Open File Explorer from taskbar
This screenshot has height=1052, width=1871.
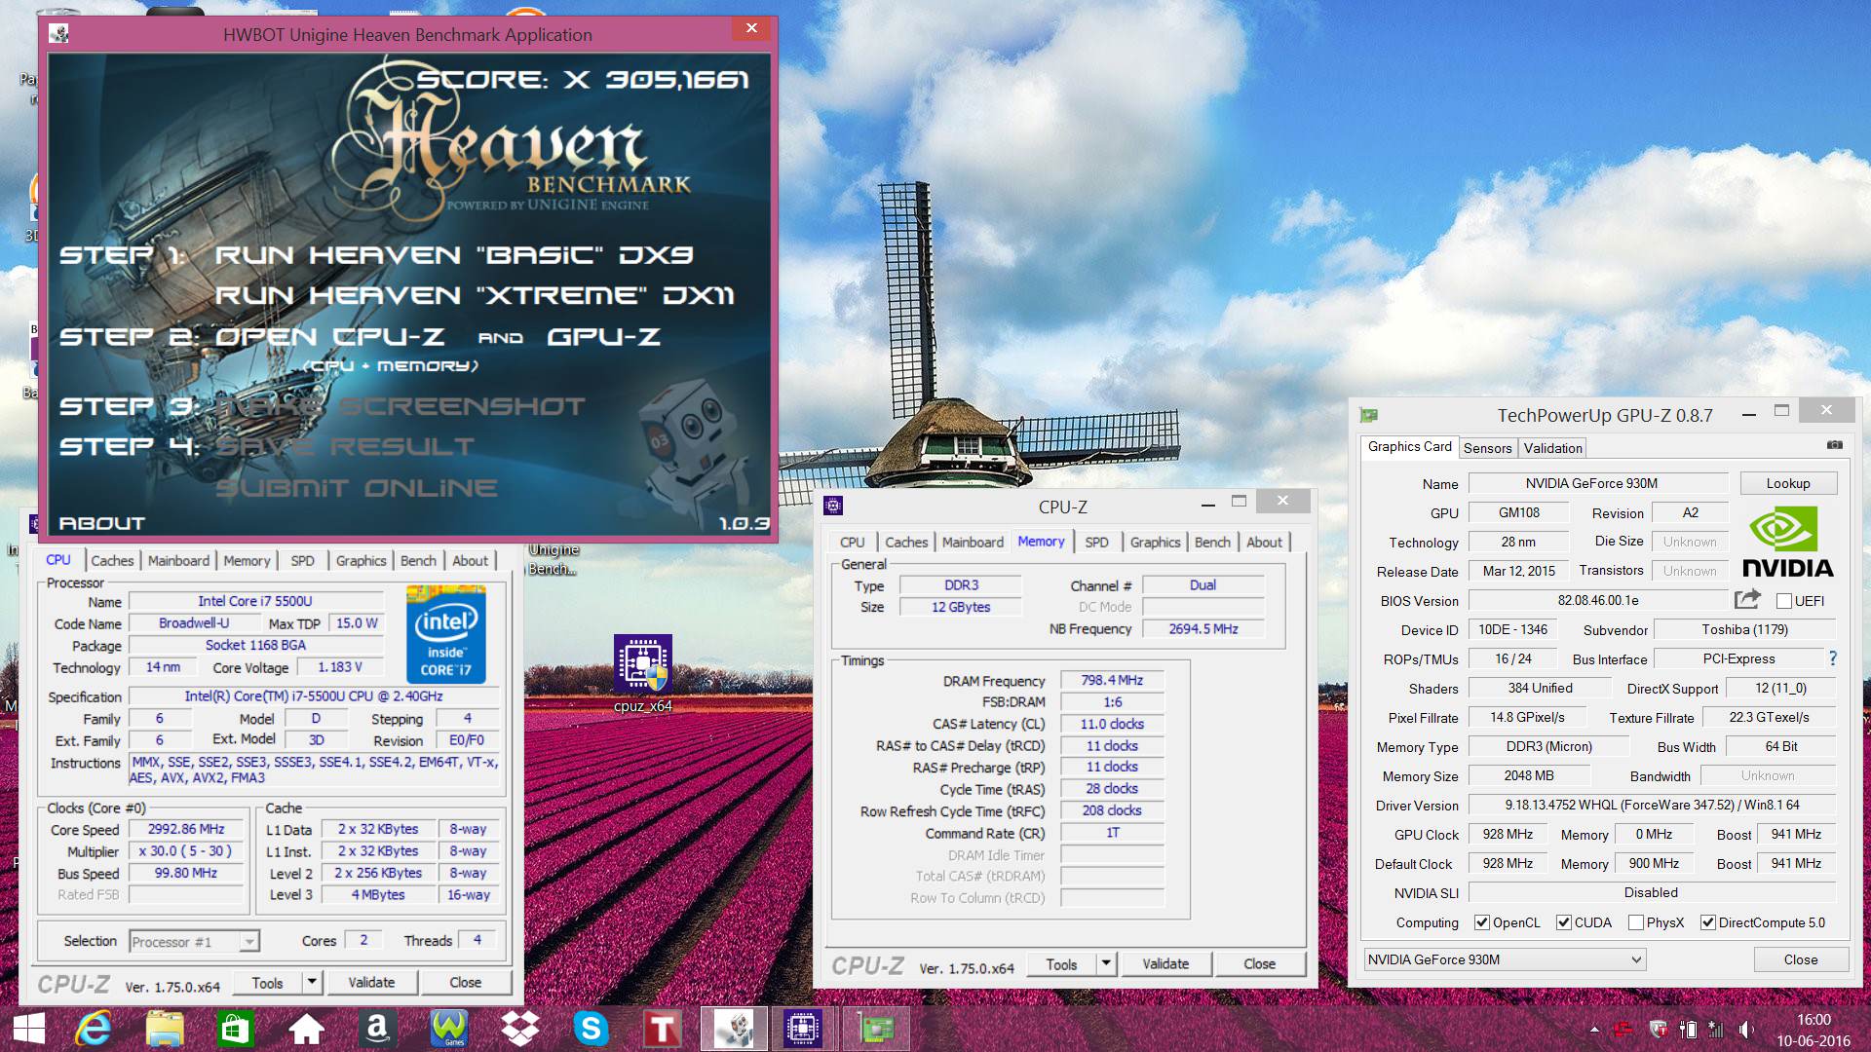tap(165, 1029)
